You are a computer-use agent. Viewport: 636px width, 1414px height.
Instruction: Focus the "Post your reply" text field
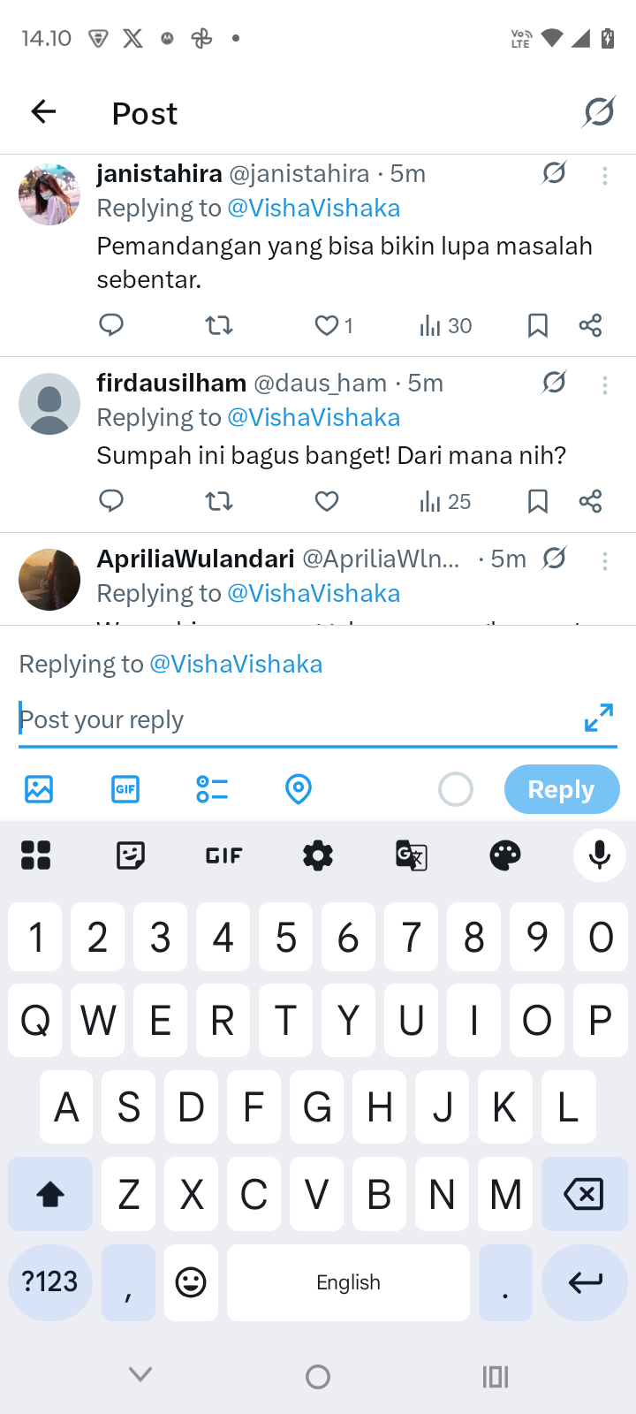point(291,719)
